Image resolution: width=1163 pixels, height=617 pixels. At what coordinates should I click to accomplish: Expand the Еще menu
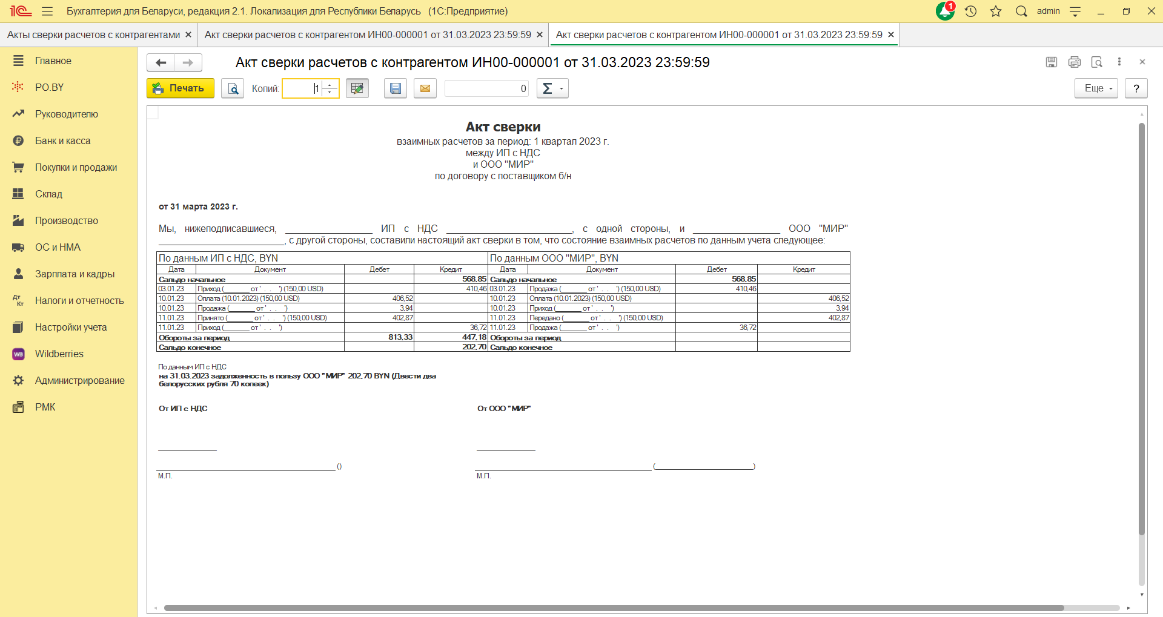point(1096,88)
